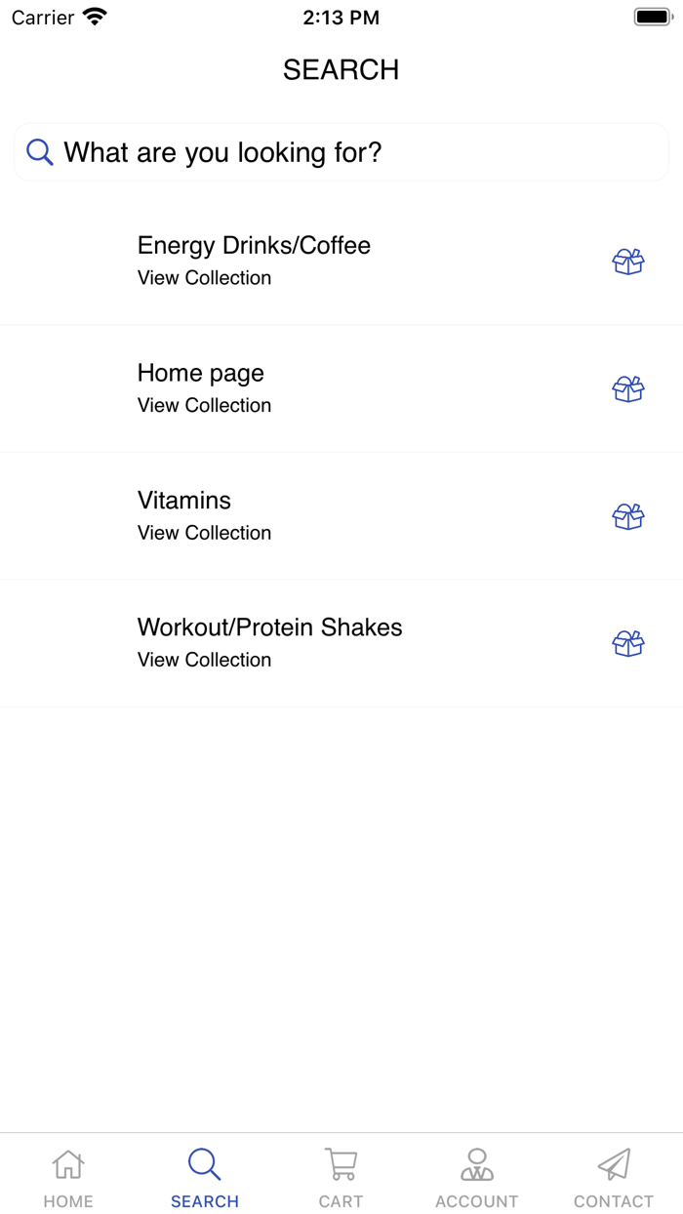The height and width of the screenshot is (1214, 683).
Task: Click View Collection under Energy Drinks/Coffee
Action: pos(204,278)
